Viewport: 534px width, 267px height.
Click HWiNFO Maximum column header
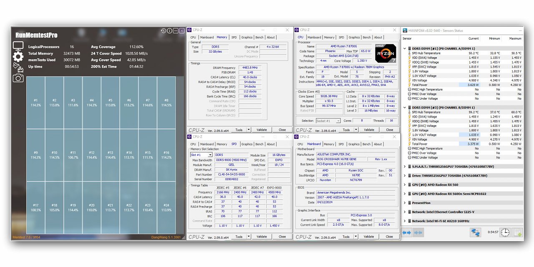pyautogui.click(x=515, y=38)
